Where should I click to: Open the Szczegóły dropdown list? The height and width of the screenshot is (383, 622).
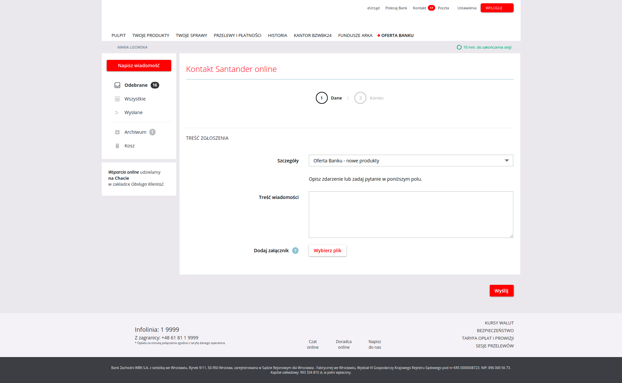pos(411,161)
